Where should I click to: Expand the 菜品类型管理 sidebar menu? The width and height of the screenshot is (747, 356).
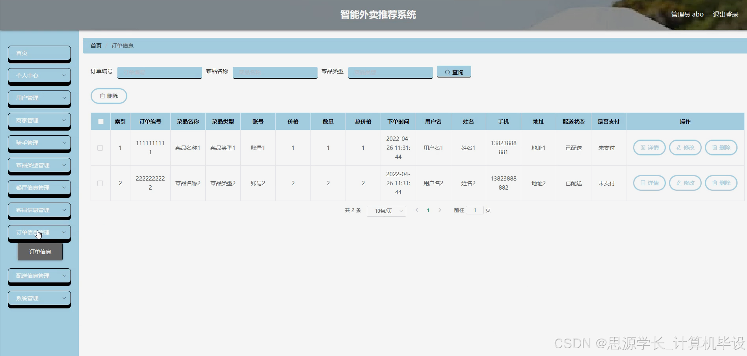pos(39,165)
